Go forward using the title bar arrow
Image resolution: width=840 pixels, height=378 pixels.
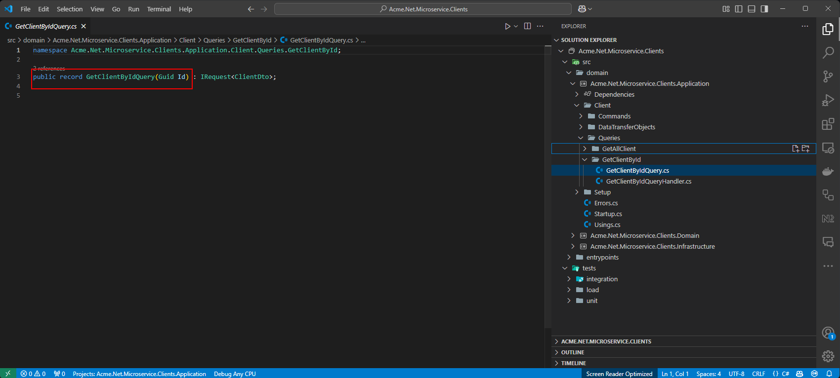pos(264,9)
